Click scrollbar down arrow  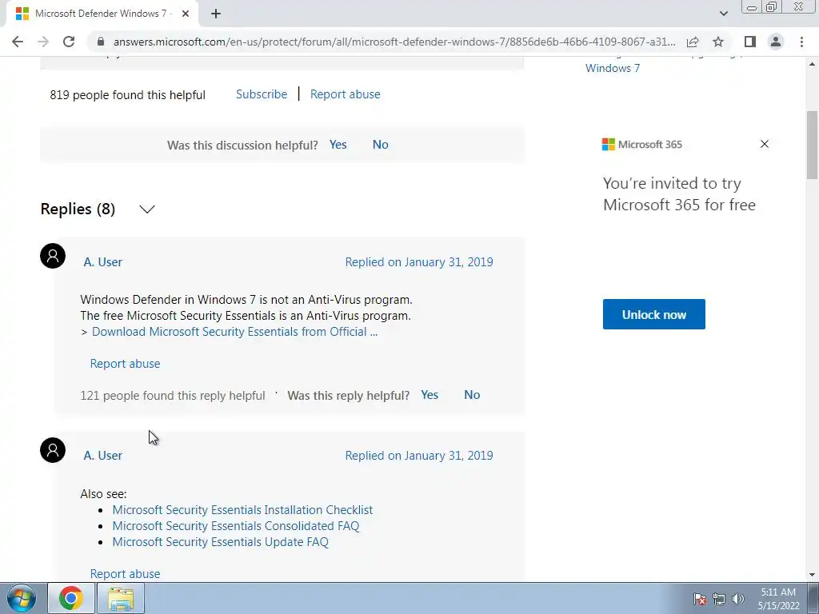click(x=812, y=575)
